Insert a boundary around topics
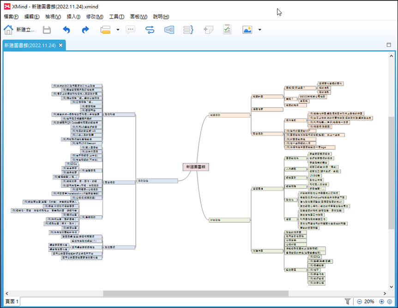Screen dimensions: 398x308 click(x=169, y=30)
